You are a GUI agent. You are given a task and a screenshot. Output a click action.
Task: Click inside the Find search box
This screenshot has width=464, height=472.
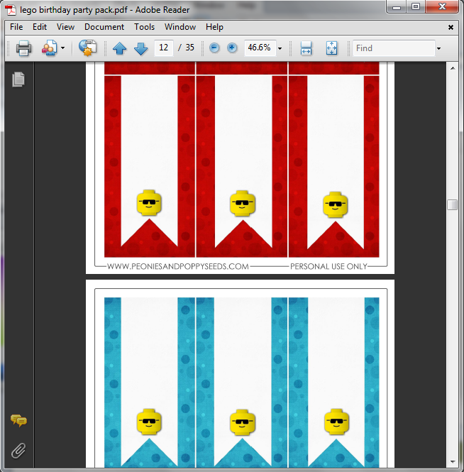pos(394,48)
